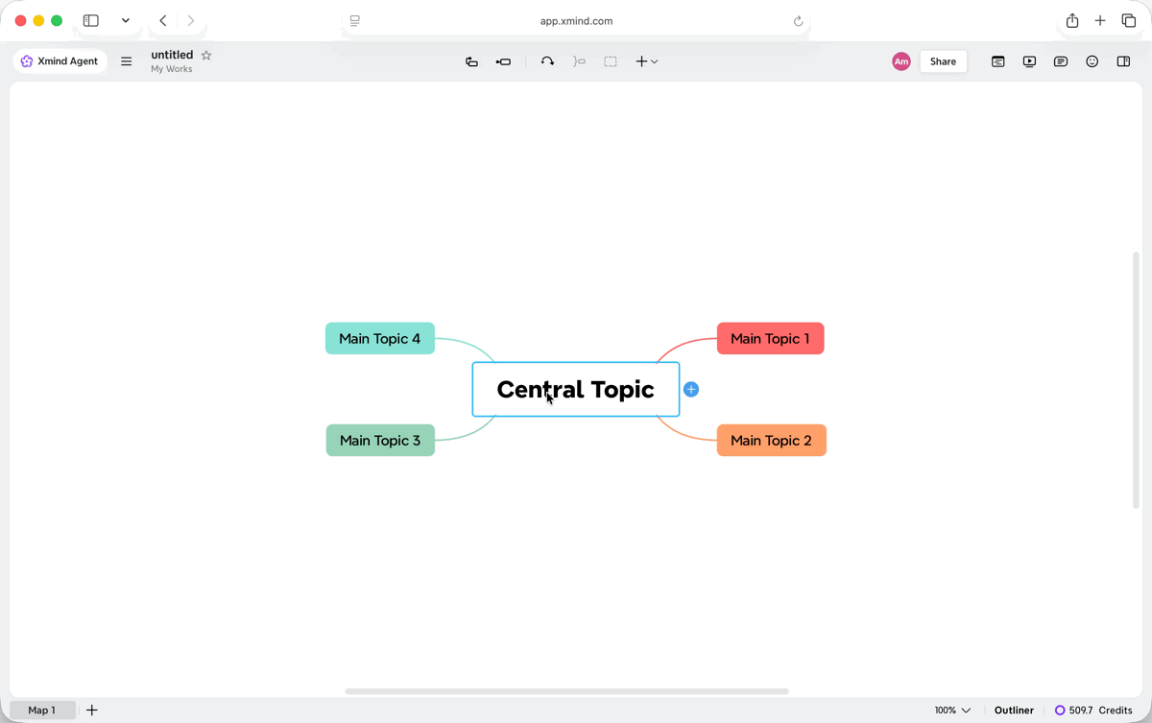This screenshot has width=1152, height=723.
Task: Go back in Safari history
Action: coord(163,20)
